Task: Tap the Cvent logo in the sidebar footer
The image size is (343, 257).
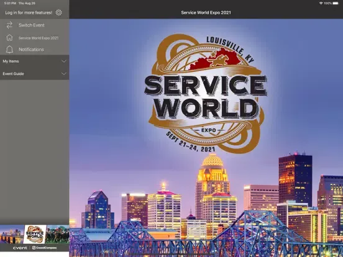Action: tap(20, 248)
